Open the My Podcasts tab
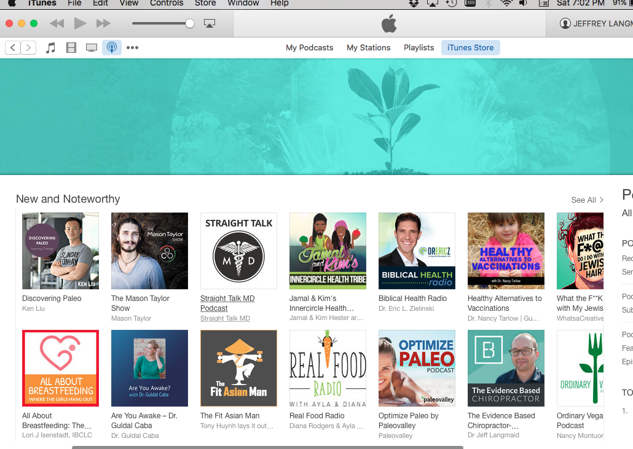The image size is (633, 449). [x=309, y=48]
